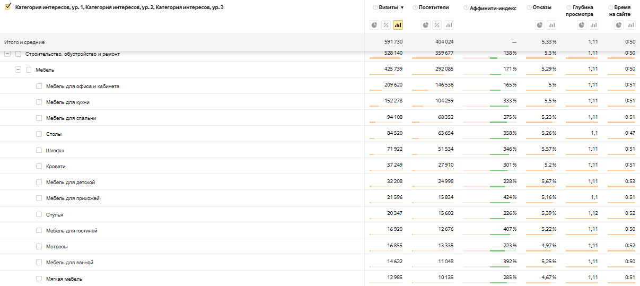Enable bar chart icon under Посетители
This screenshot has height=286, width=640.
tap(449, 25)
